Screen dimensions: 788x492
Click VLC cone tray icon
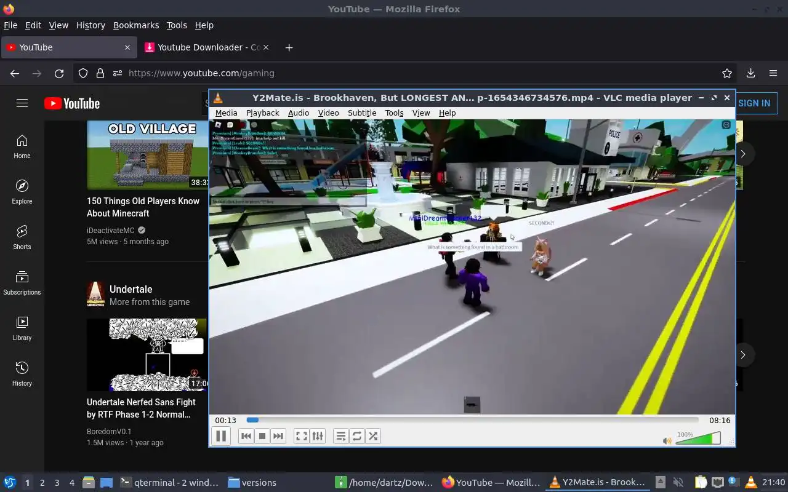point(751,482)
